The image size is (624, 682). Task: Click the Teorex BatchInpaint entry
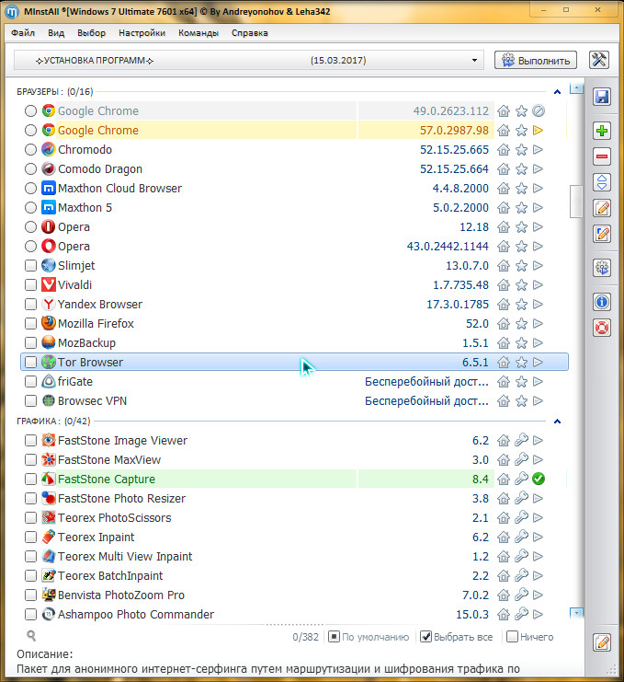pos(110,575)
